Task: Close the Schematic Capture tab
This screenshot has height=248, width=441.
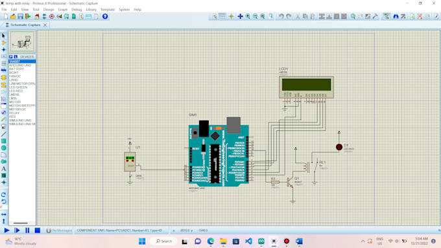Action: click(45, 25)
